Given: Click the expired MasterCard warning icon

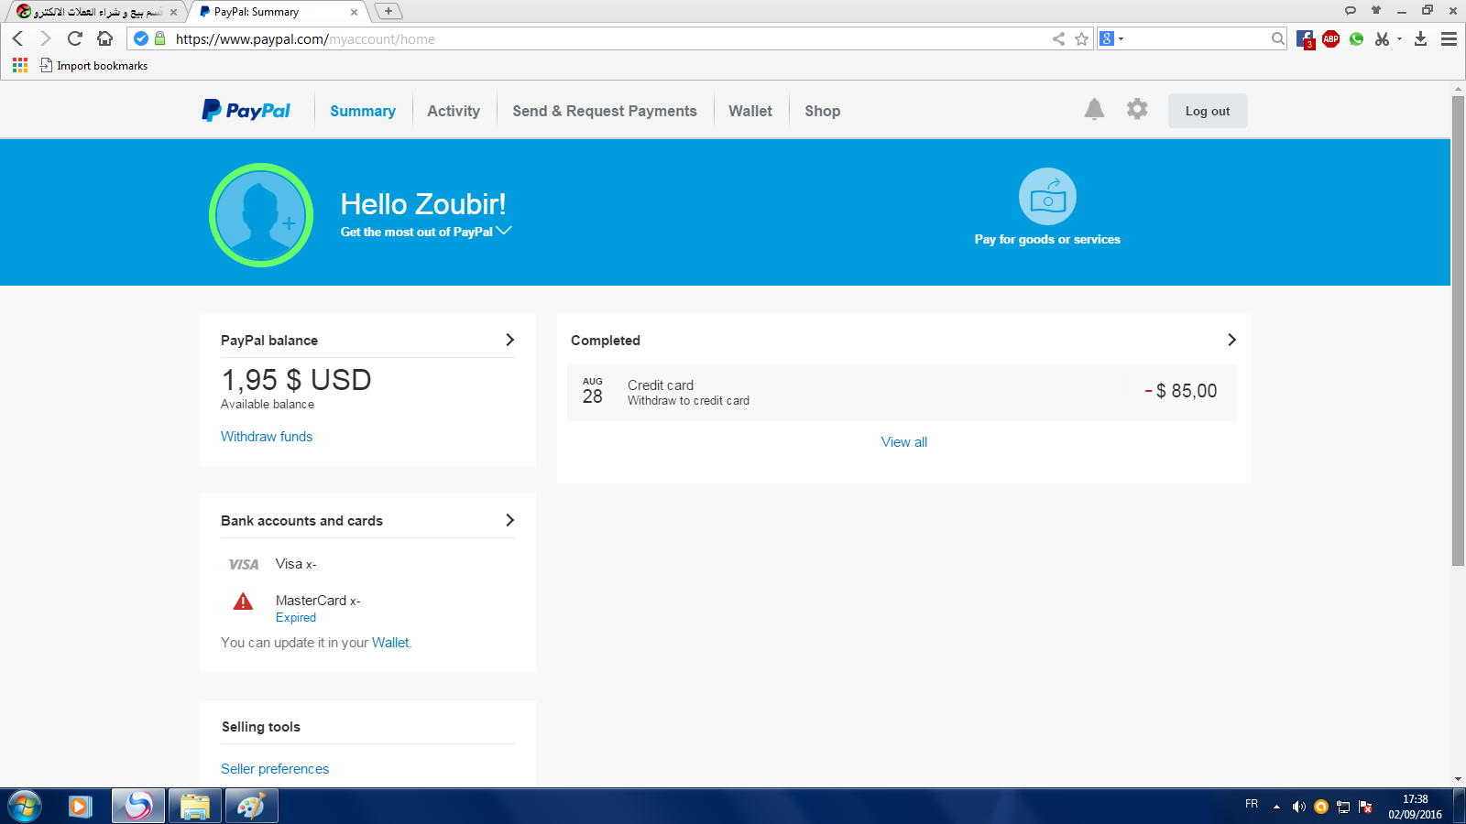Looking at the screenshot, I should click(243, 602).
